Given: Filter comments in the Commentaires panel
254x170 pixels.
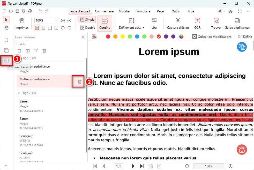Looking at the screenshot, I should pos(36,51).
